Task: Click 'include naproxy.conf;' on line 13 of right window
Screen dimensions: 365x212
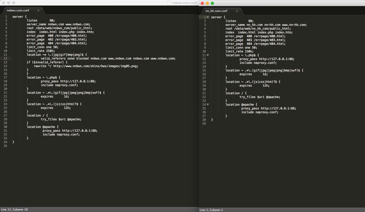Action: pos(258,63)
